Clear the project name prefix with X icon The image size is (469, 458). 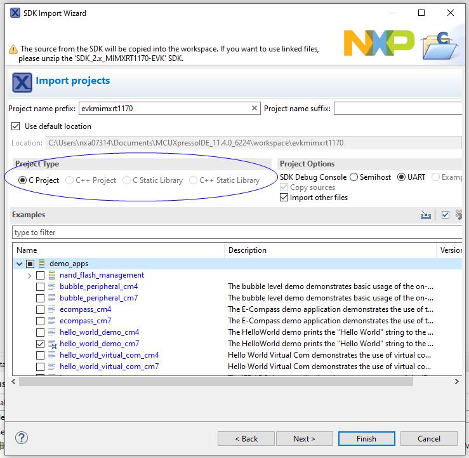(254, 109)
